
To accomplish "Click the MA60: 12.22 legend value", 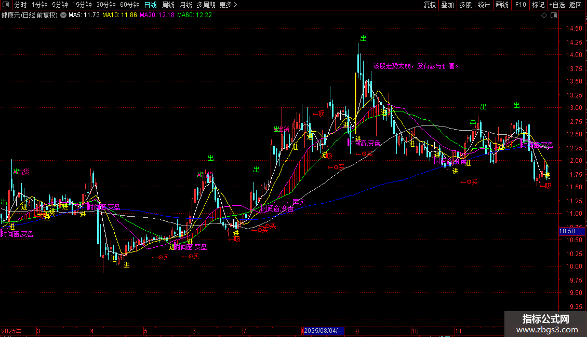I will point(195,15).
